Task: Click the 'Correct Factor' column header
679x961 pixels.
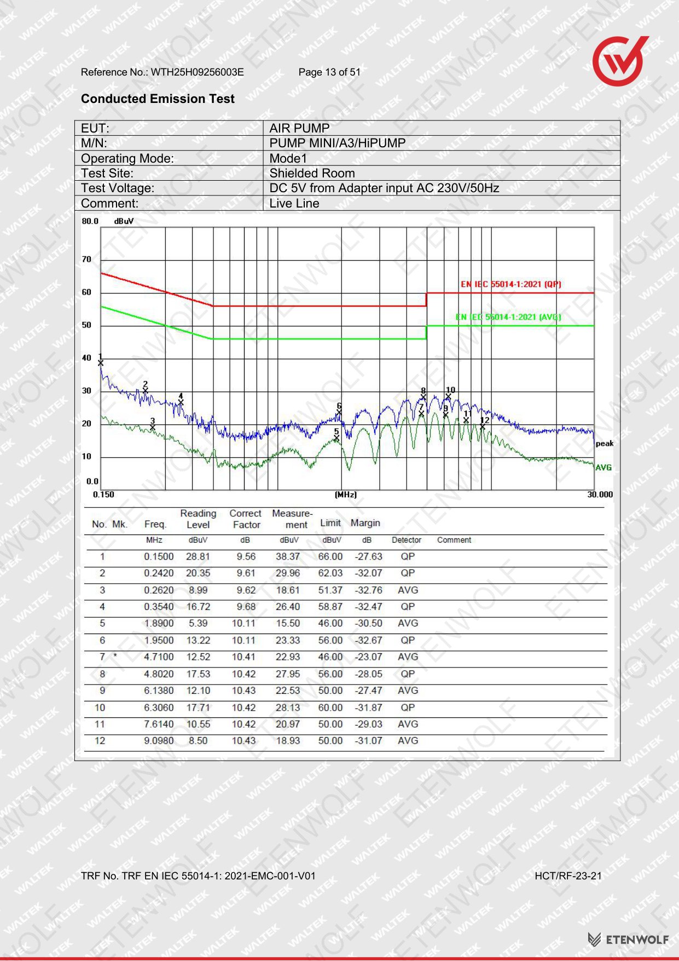Action: click(246, 519)
